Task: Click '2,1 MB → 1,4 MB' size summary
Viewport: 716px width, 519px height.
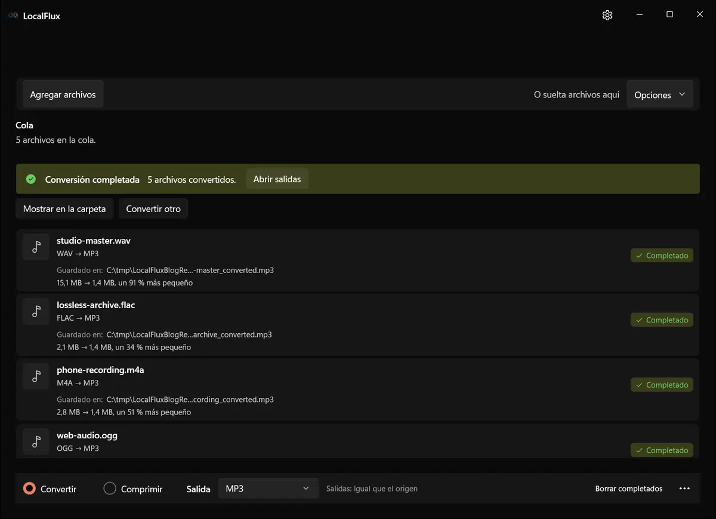Action: click(x=124, y=347)
